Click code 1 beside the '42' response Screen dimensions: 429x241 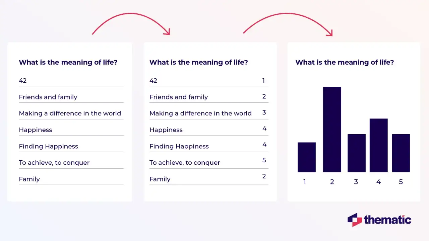pyautogui.click(x=263, y=81)
